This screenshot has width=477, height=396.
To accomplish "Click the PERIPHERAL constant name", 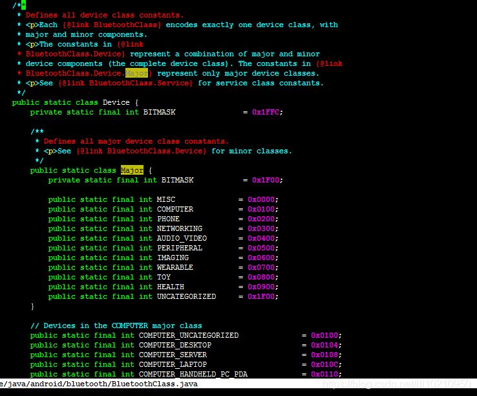I will (x=180, y=248).
